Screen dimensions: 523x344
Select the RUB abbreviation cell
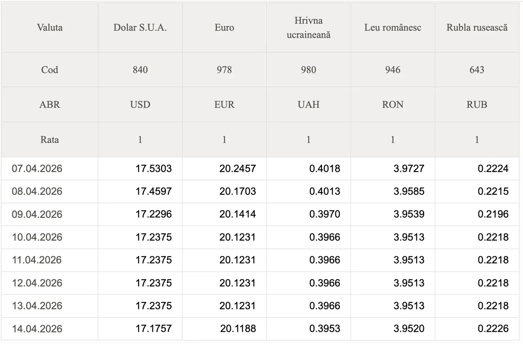[477, 104]
